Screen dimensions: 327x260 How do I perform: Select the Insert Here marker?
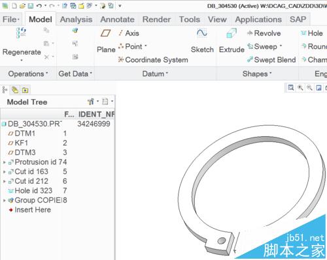pyautogui.click(x=29, y=210)
